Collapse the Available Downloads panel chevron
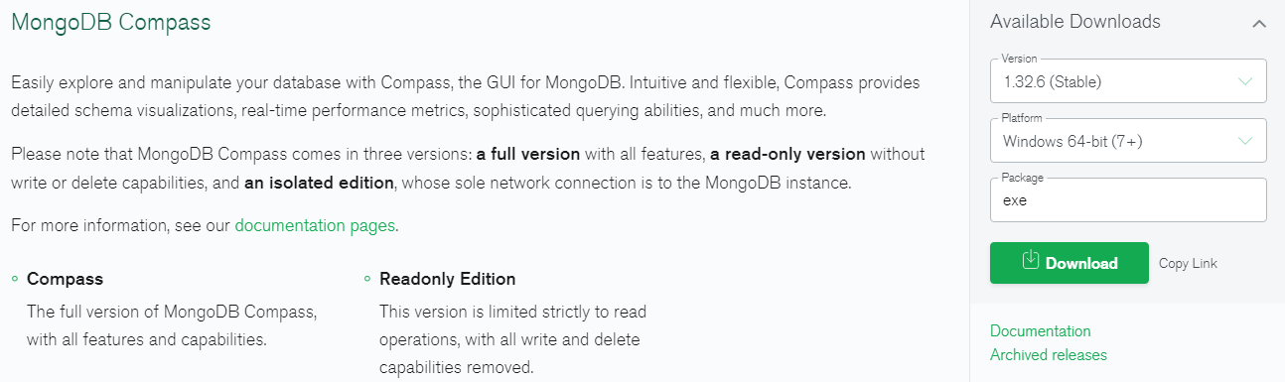The width and height of the screenshot is (1285, 382). [x=1259, y=23]
